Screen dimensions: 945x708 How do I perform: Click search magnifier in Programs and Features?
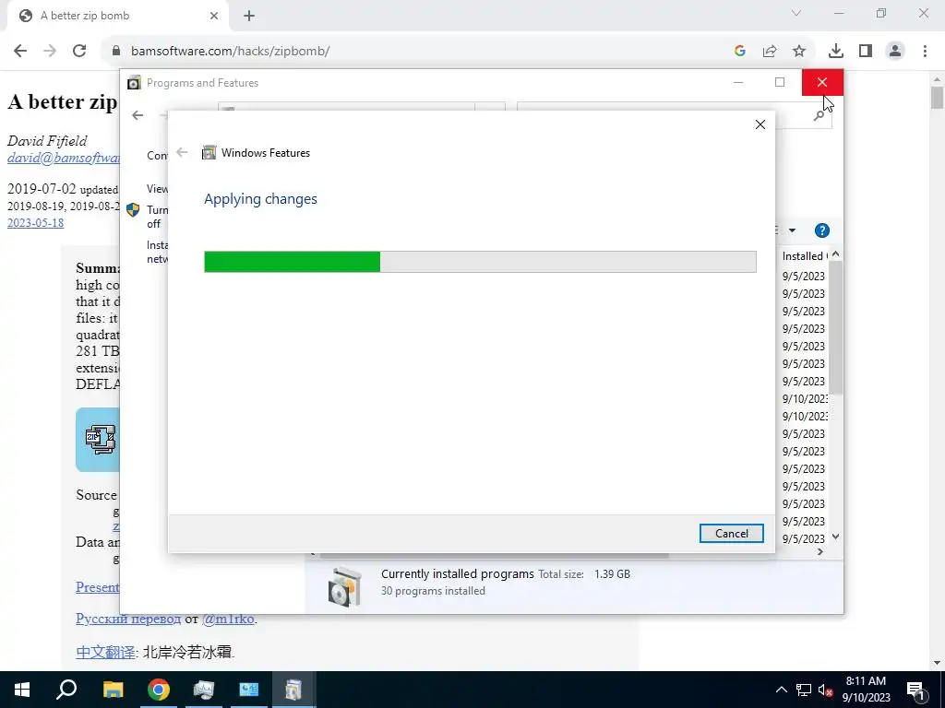(819, 115)
